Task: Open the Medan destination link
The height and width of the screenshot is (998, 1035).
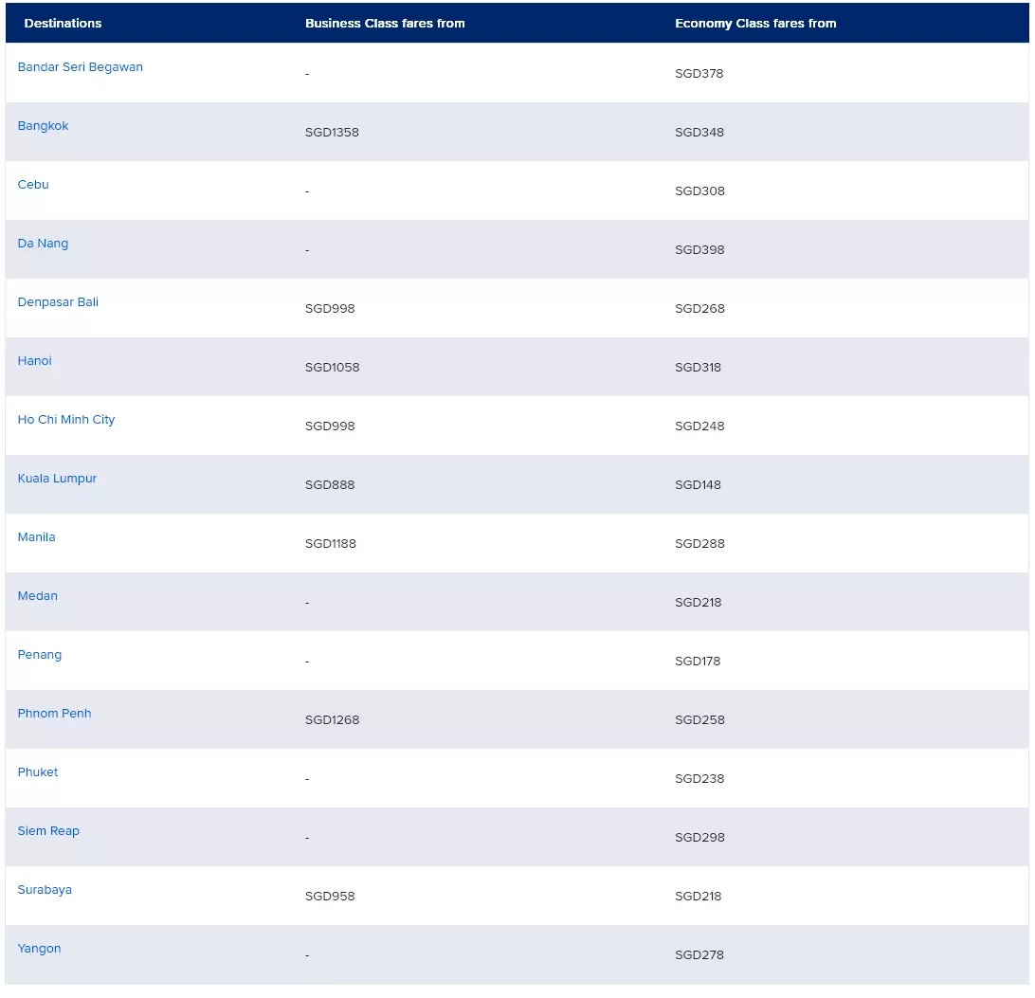Action: [x=38, y=595]
